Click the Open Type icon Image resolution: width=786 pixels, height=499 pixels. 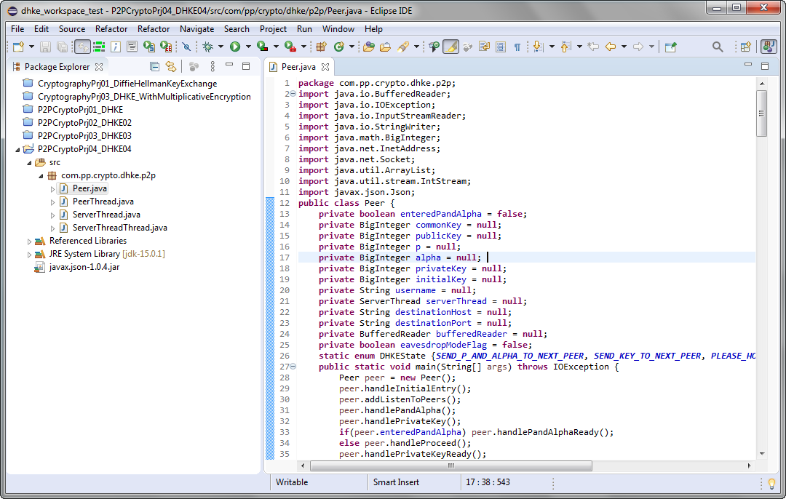click(x=369, y=47)
